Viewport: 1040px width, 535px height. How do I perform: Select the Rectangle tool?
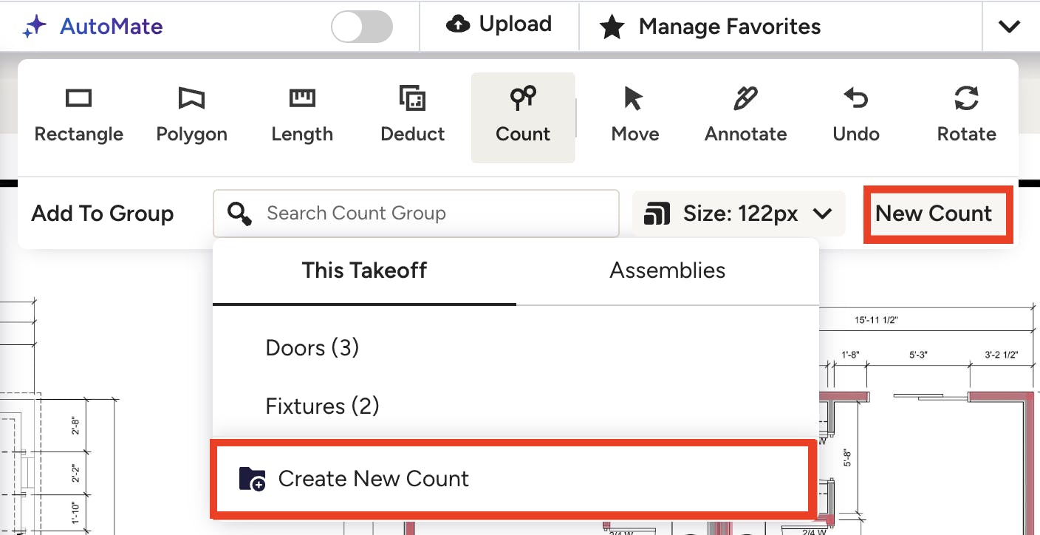pos(79,117)
